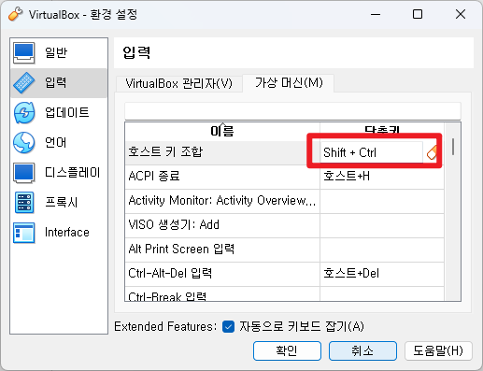Open Interface settings category

59,233
